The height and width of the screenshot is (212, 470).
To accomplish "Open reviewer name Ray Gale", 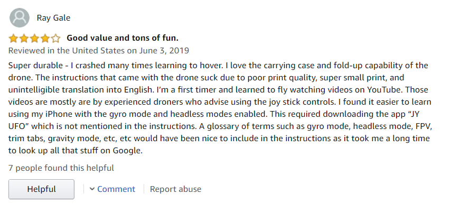I will coord(53,18).
